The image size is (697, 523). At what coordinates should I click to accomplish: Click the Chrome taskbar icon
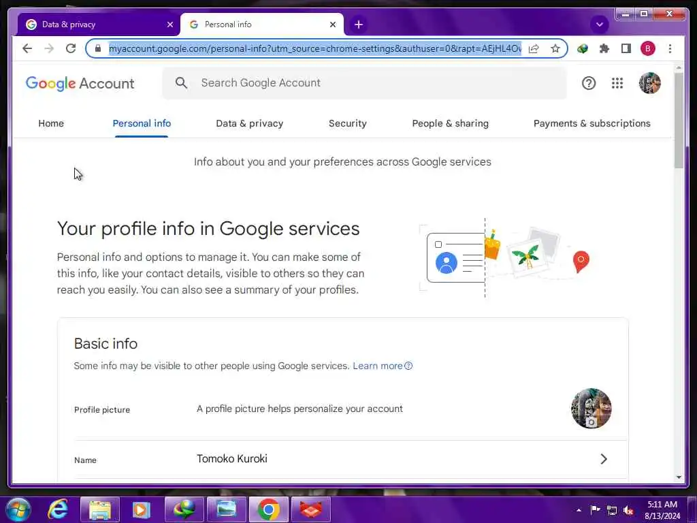[268, 509]
